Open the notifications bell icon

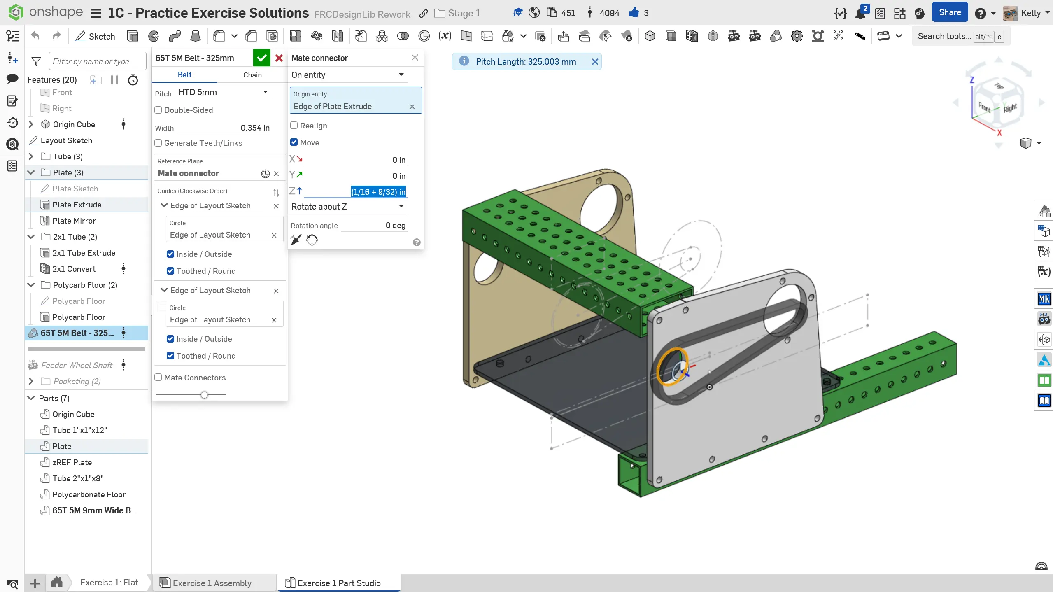click(x=860, y=13)
